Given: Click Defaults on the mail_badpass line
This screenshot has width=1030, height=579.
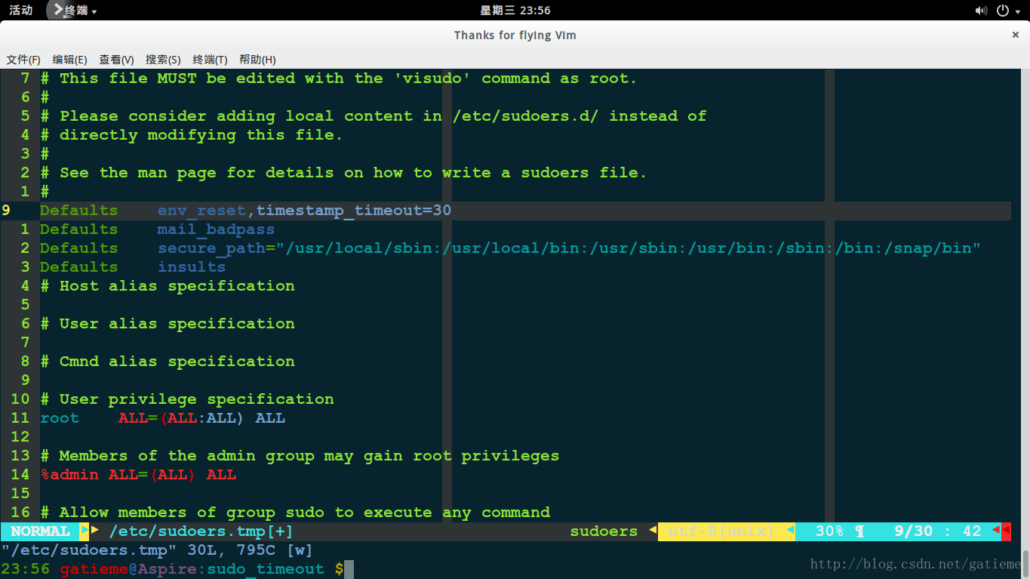Looking at the screenshot, I should [79, 229].
